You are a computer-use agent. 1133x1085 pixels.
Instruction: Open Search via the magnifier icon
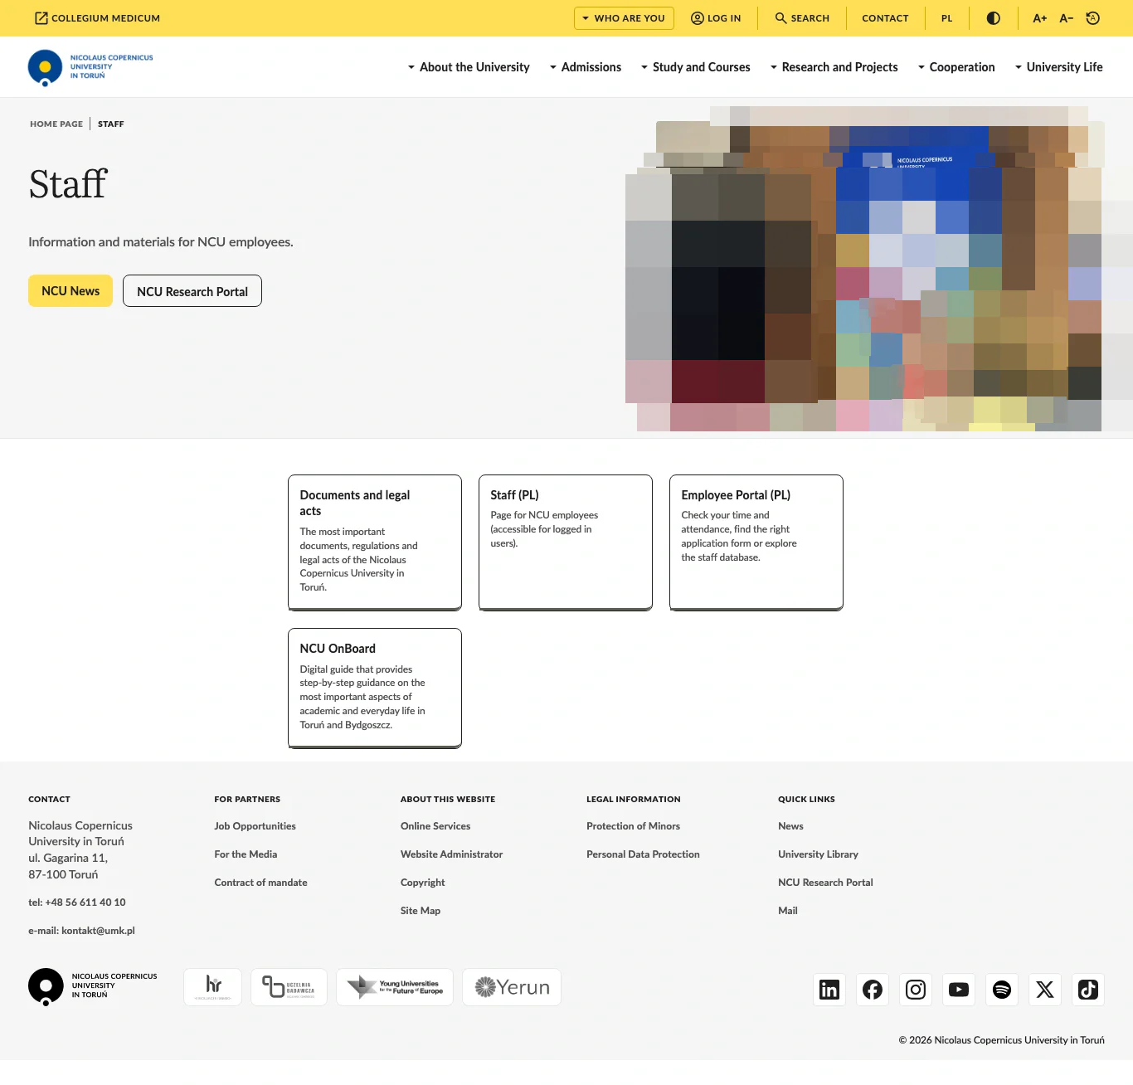click(780, 18)
